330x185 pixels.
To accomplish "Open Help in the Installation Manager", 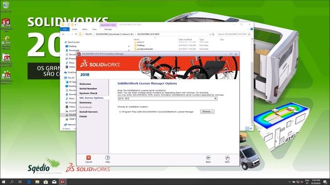I will click(x=108, y=158).
